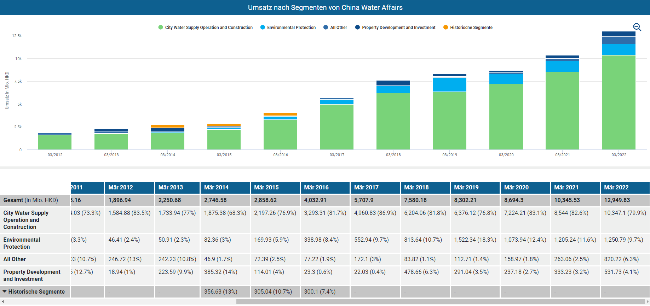
Task: Click the right scroll arrow of the table
Action: (647, 301)
